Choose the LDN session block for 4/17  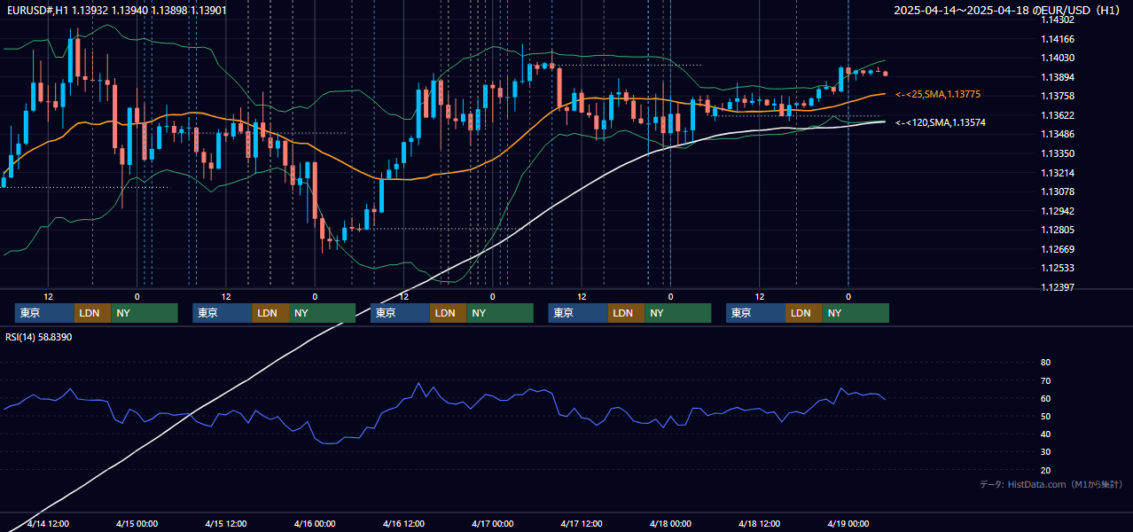[627, 313]
